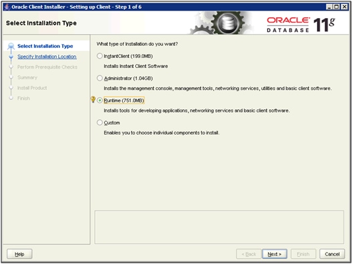Close the Oracle Client Installer window
353x264 pixels.
pos(344,7)
